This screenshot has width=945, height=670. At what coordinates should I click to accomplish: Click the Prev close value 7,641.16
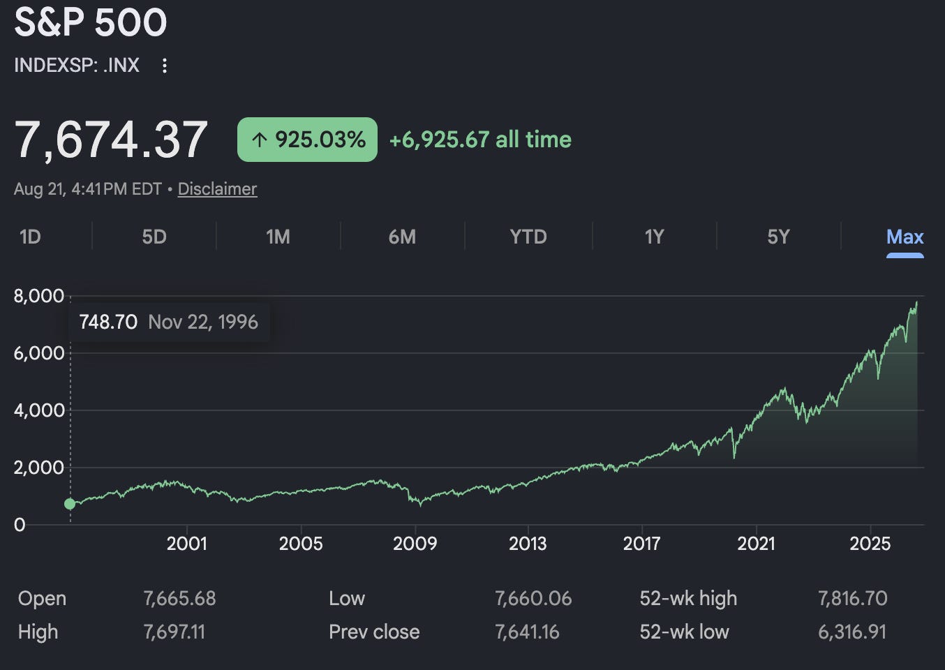(527, 632)
